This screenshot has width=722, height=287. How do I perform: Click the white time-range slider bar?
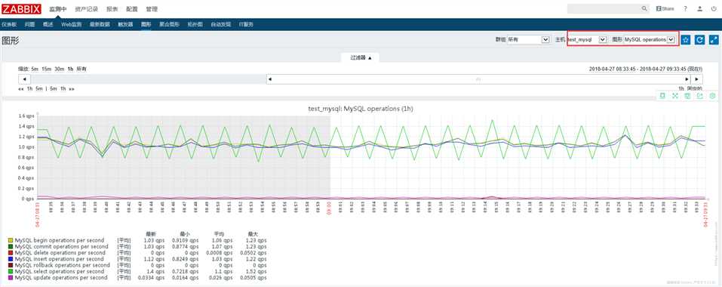click(478, 79)
